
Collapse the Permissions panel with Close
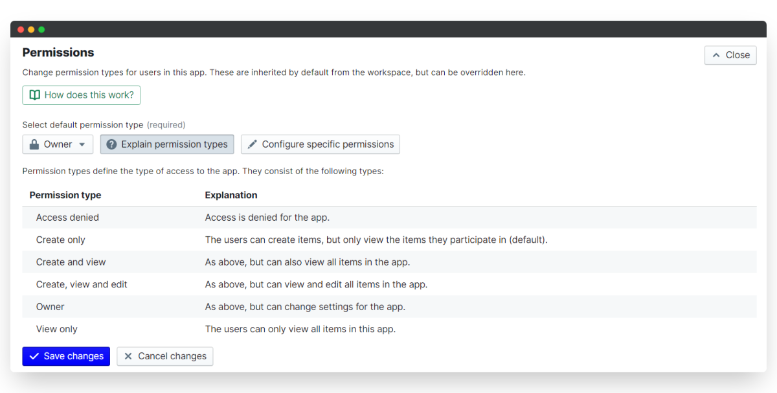coord(730,55)
